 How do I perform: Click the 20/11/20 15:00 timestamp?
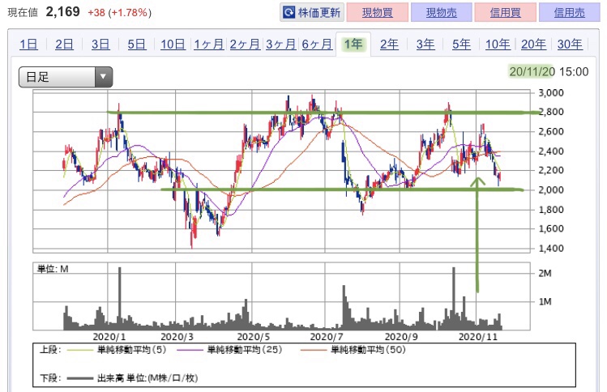click(549, 71)
